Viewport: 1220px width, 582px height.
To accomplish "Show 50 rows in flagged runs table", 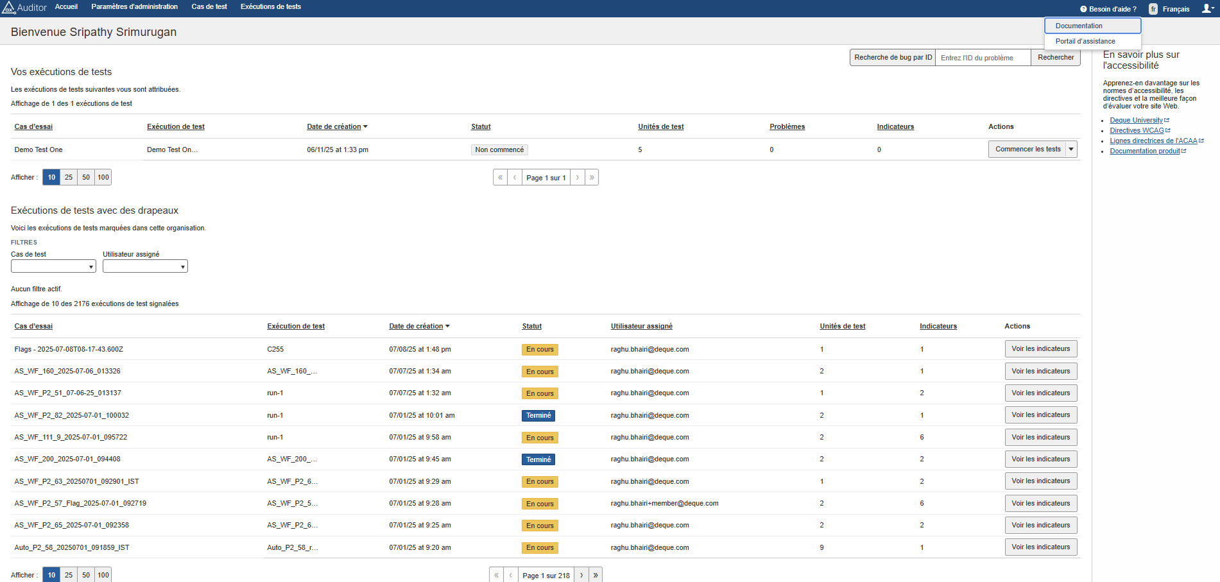I will coord(86,575).
